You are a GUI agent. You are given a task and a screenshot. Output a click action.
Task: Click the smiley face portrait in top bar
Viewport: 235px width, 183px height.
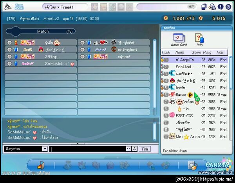(x=121, y=7)
